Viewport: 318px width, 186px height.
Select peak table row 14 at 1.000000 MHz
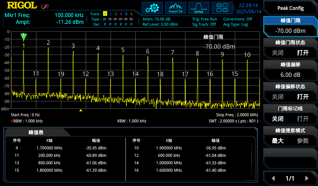pos(189,163)
